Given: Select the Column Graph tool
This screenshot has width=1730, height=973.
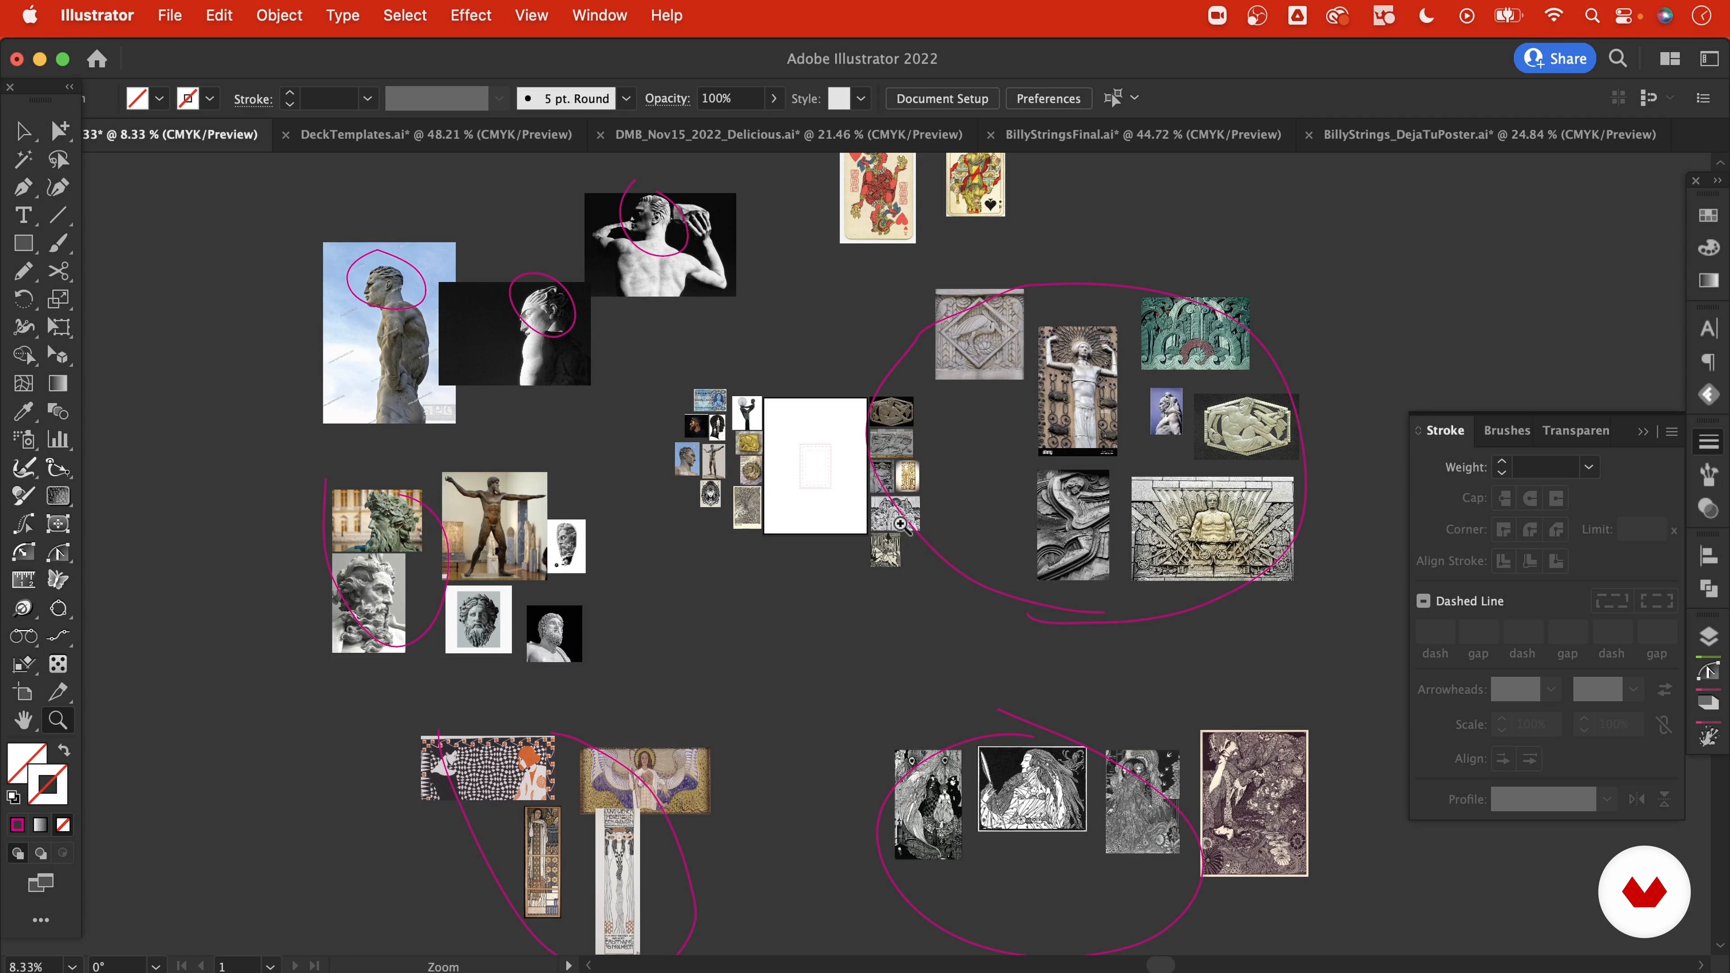Looking at the screenshot, I should [59, 440].
